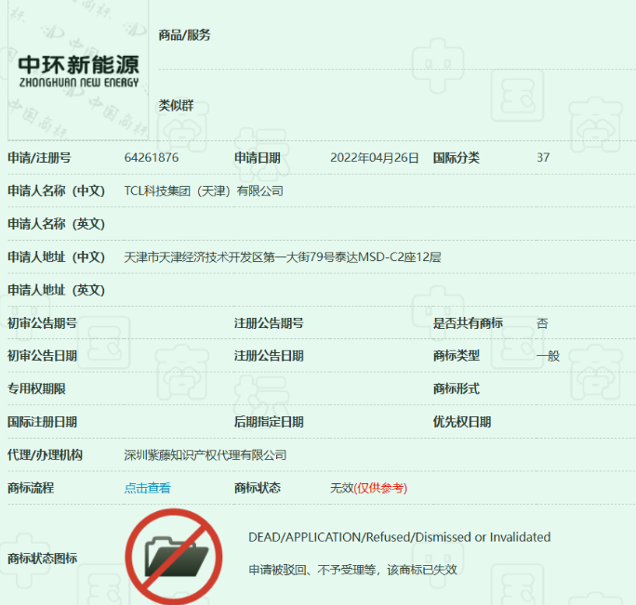The image size is (636, 605).
Task: Click the DEAD/APPLICATION status description text
Action: (400, 537)
